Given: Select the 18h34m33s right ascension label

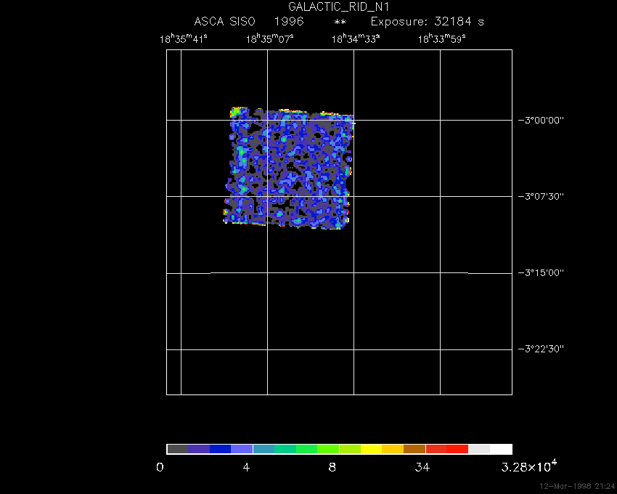Looking at the screenshot, I should [356, 39].
